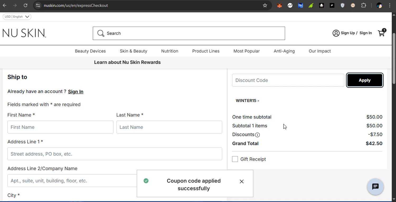
Task: Open the Extensions puzzle-piece menu
Action: (364, 5)
